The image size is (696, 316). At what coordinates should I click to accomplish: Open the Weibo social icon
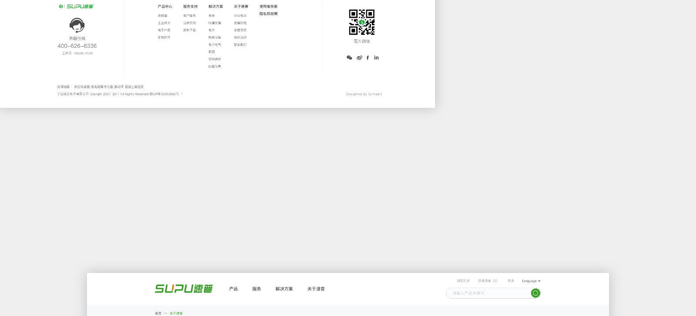[359, 58]
